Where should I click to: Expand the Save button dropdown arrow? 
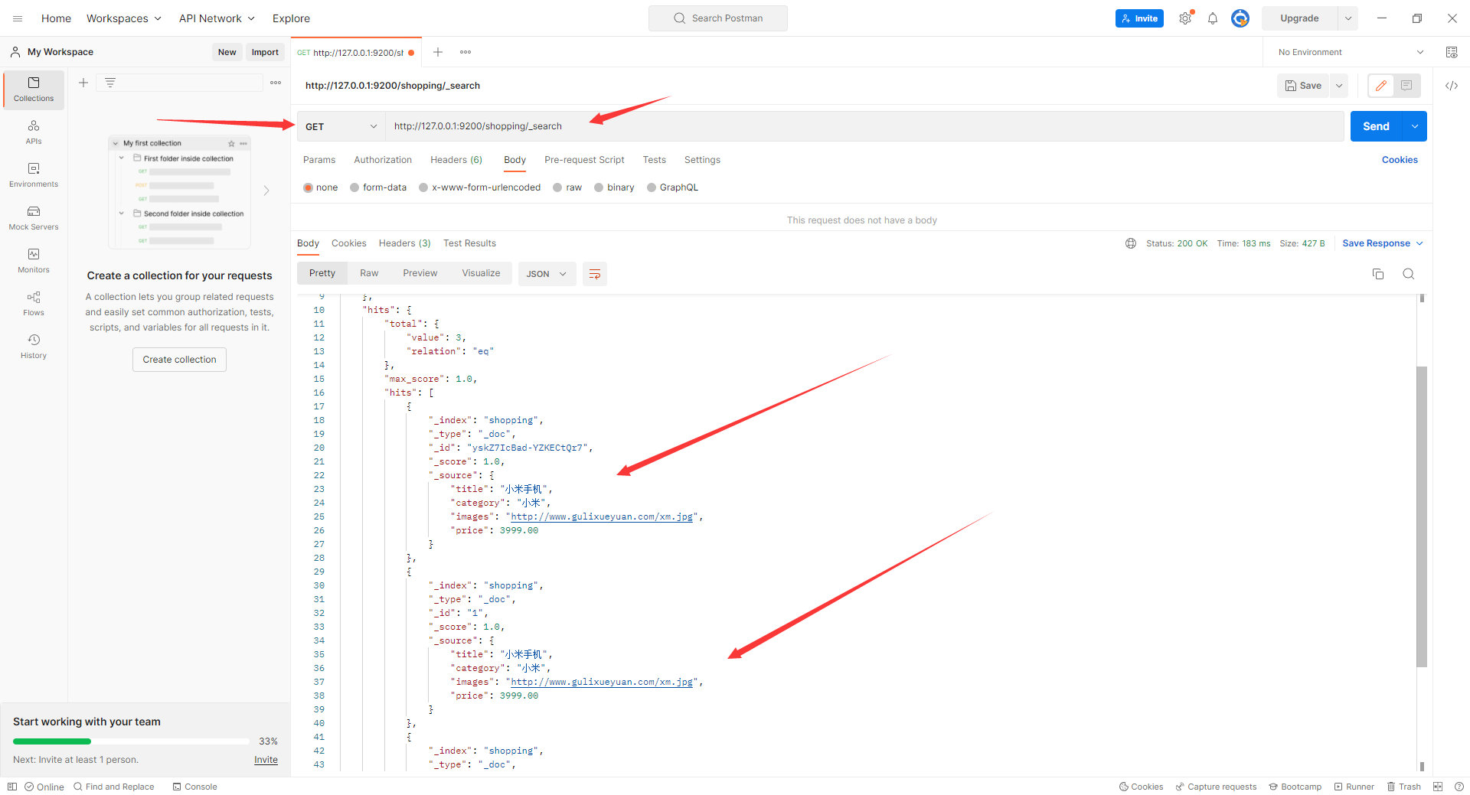pos(1339,86)
